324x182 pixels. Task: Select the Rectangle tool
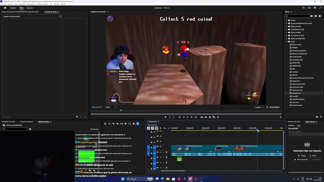point(130,124)
